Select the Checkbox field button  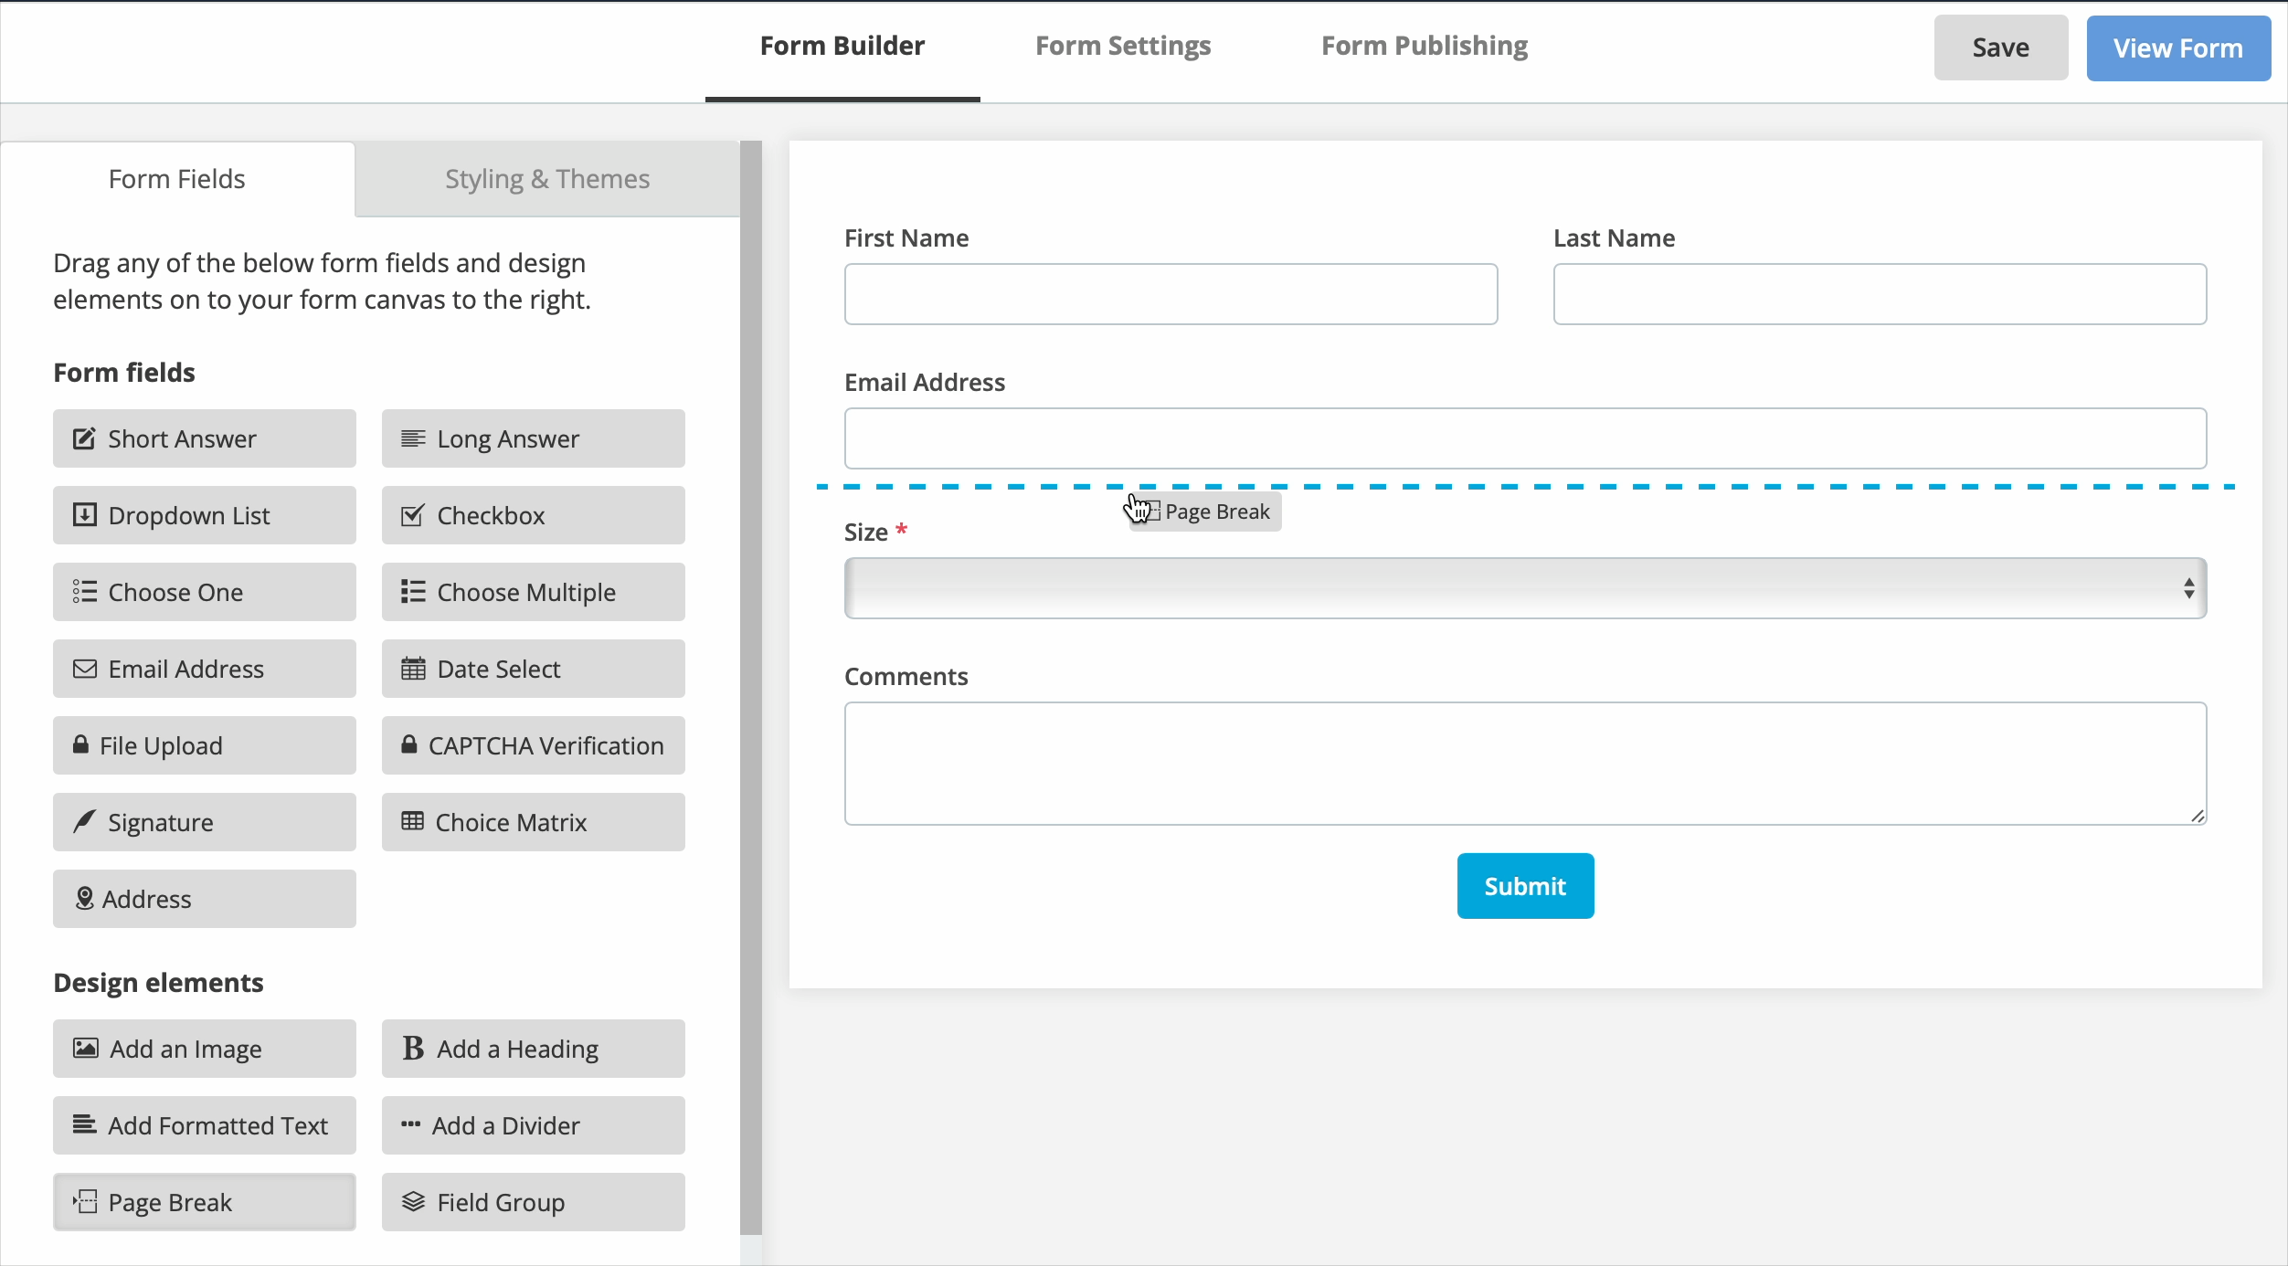534,515
